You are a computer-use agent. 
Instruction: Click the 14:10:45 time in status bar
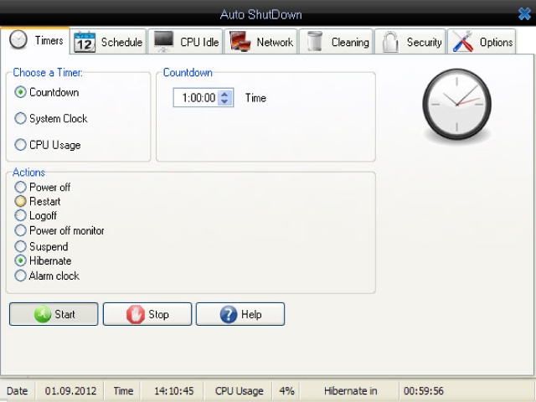[x=174, y=391]
